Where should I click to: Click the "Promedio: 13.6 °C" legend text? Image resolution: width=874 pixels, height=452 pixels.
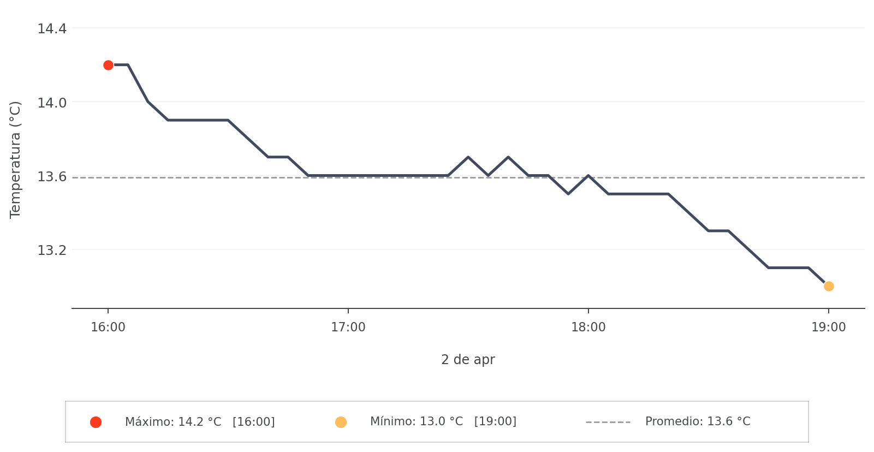pyautogui.click(x=697, y=421)
